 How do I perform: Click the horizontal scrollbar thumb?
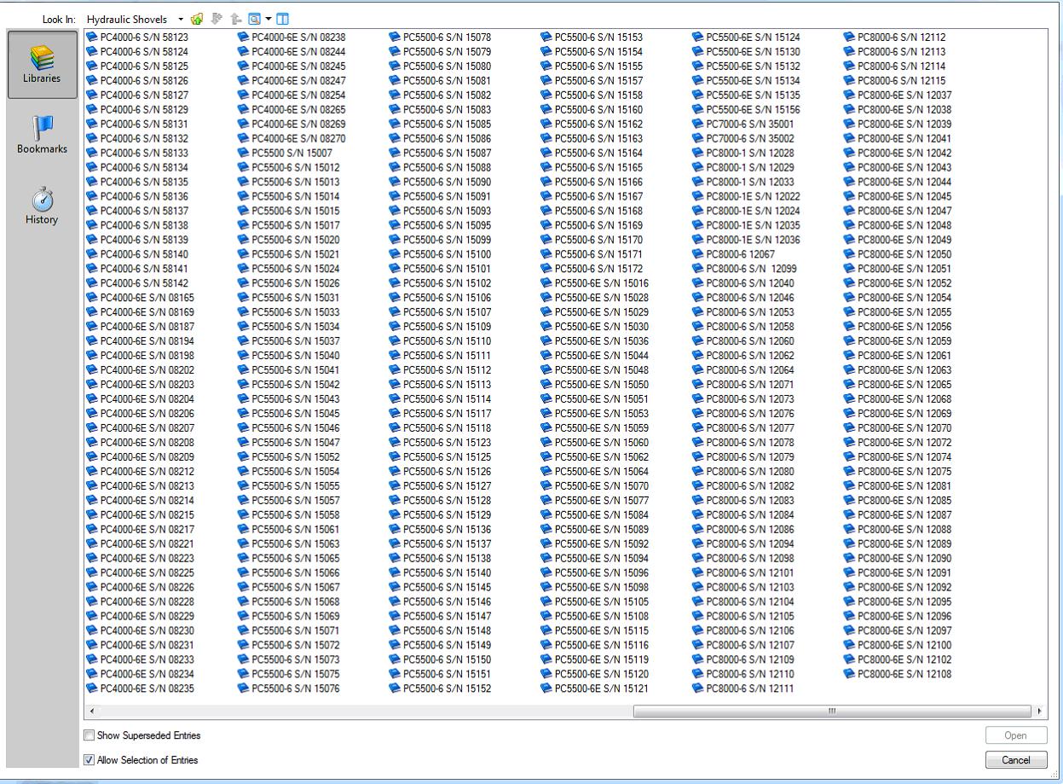pyautogui.click(x=831, y=711)
